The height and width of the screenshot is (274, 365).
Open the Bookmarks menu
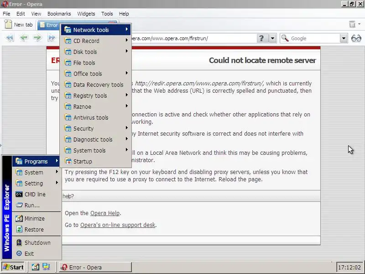click(x=59, y=14)
